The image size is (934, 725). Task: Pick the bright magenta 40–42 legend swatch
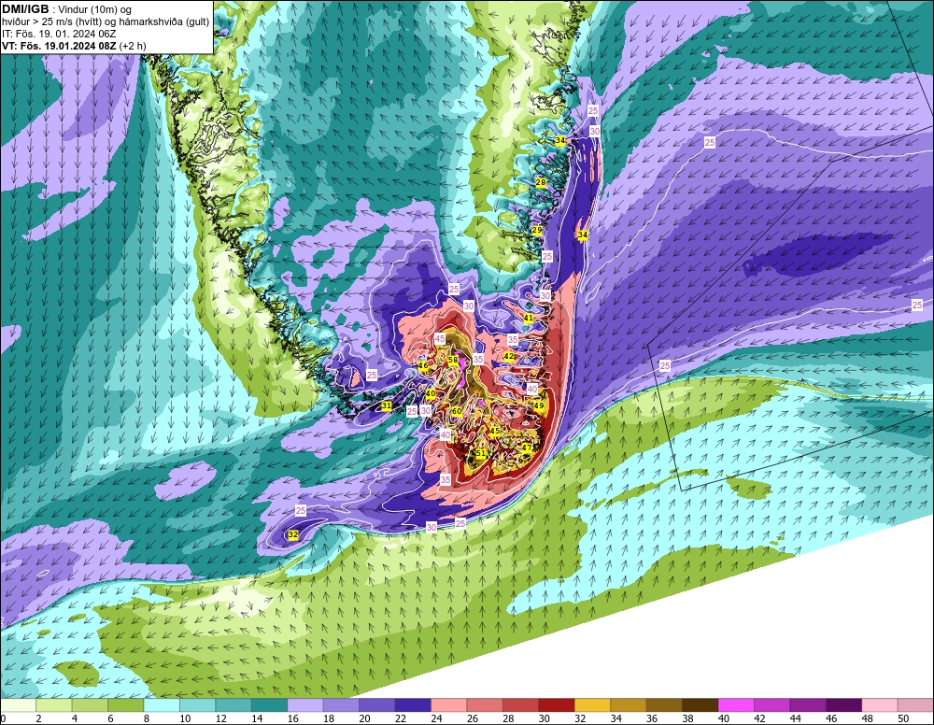click(736, 705)
